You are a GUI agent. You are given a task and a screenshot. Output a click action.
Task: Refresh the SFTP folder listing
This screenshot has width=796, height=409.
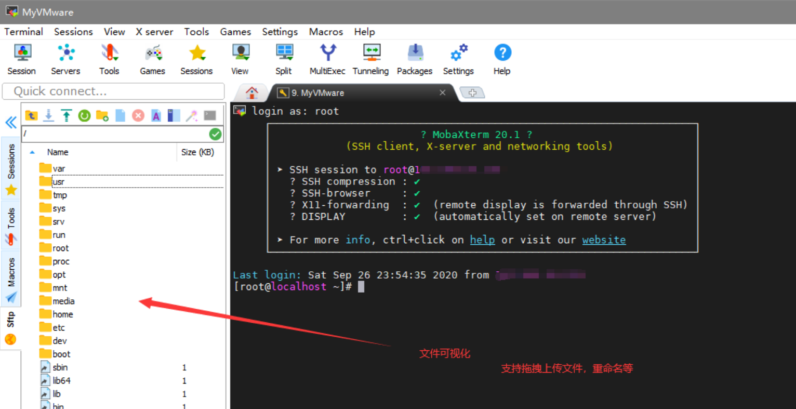coord(84,115)
